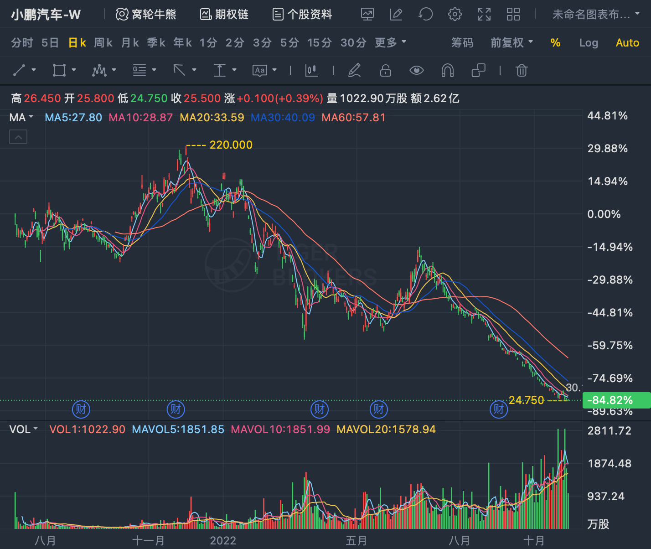Select the trend line drawing tool
Screen dimensions: 651x549
tap(19, 70)
